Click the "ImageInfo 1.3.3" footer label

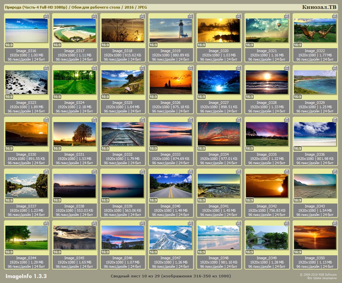[x=26, y=276]
